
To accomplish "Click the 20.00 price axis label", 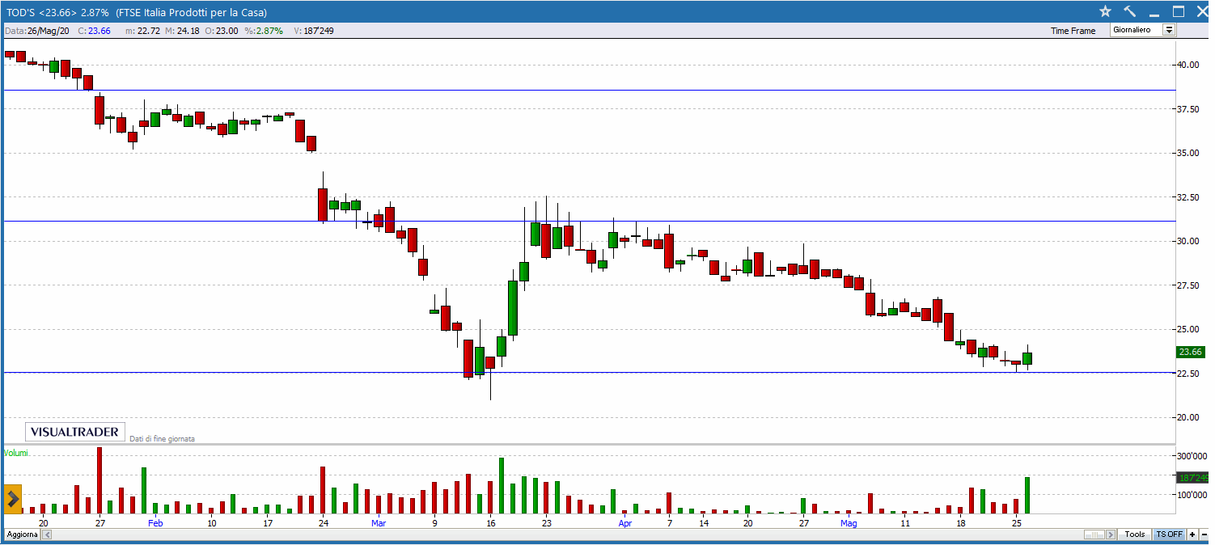I will click(1187, 417).
